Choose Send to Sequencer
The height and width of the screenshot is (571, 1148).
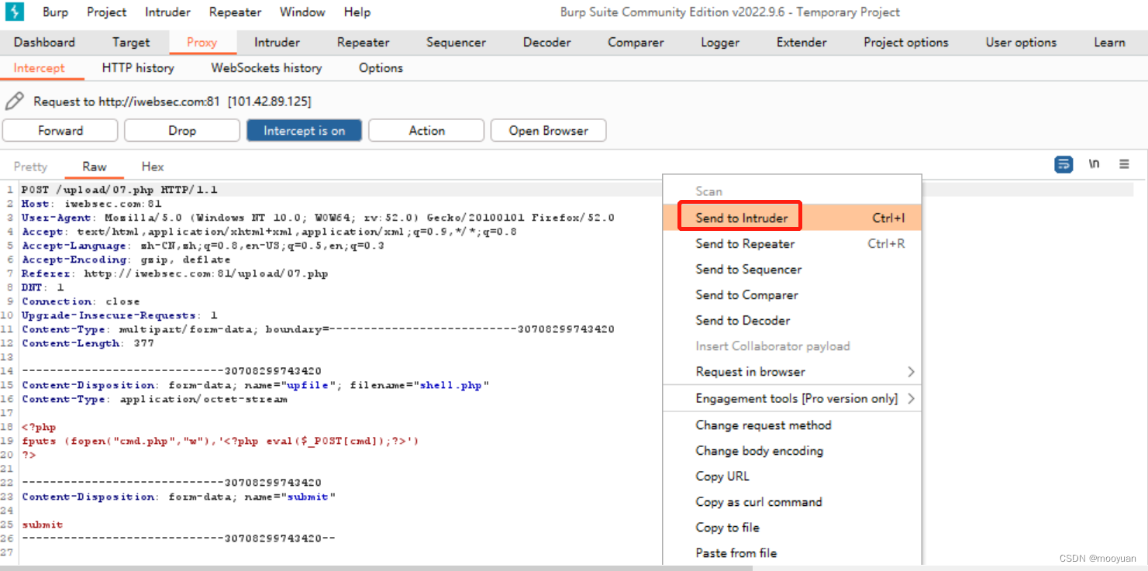click(x=792, y=269)
